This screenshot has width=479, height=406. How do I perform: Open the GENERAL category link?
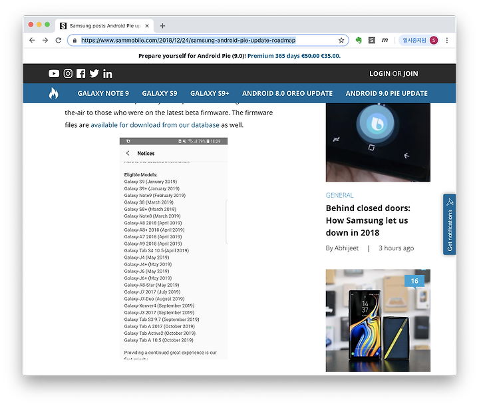pos(339,195)
